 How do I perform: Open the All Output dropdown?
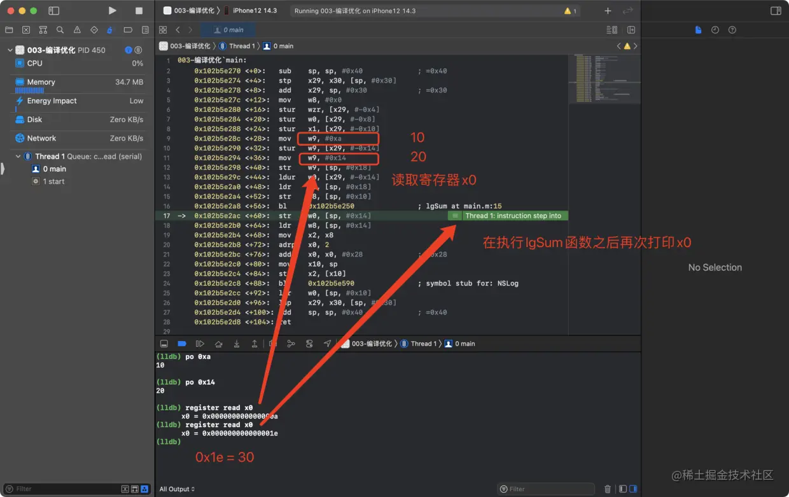177,489
